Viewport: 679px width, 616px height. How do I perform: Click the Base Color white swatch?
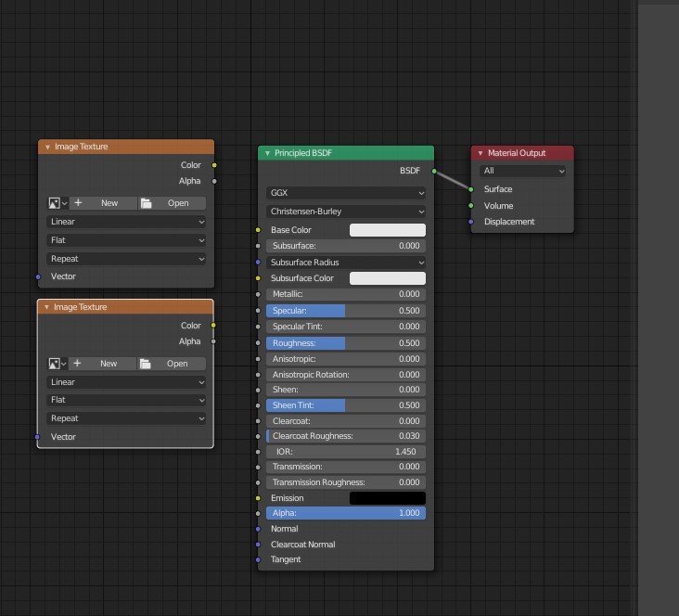click(387, 230)
